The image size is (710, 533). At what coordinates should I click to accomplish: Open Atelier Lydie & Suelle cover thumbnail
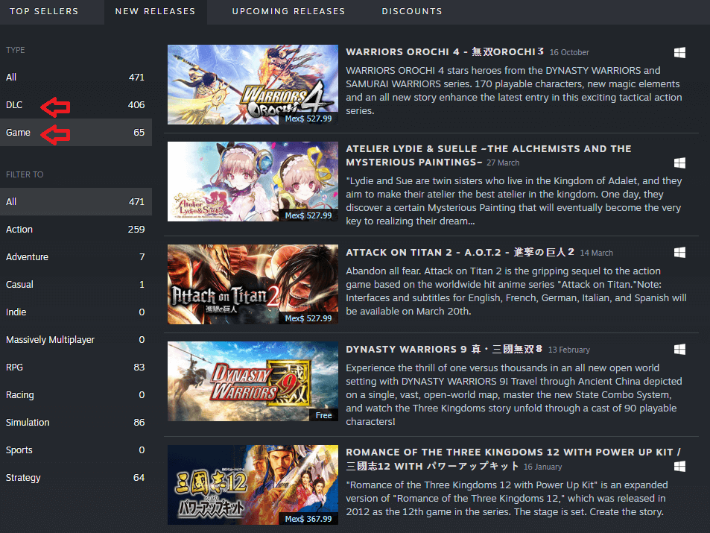[x=253, y=181]
